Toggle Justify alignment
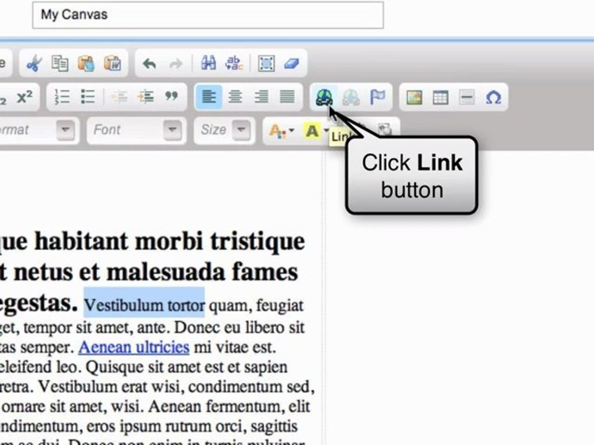594x445 pixels. click(288, 97)
